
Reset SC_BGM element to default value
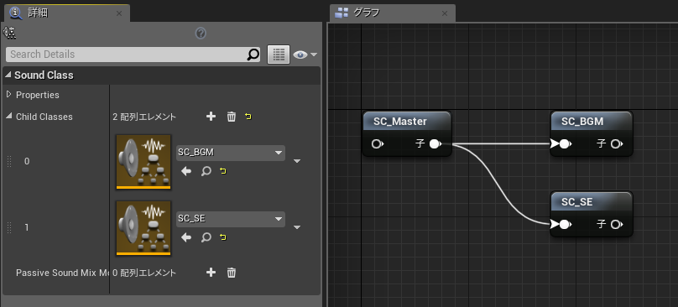tap(222, 171)
